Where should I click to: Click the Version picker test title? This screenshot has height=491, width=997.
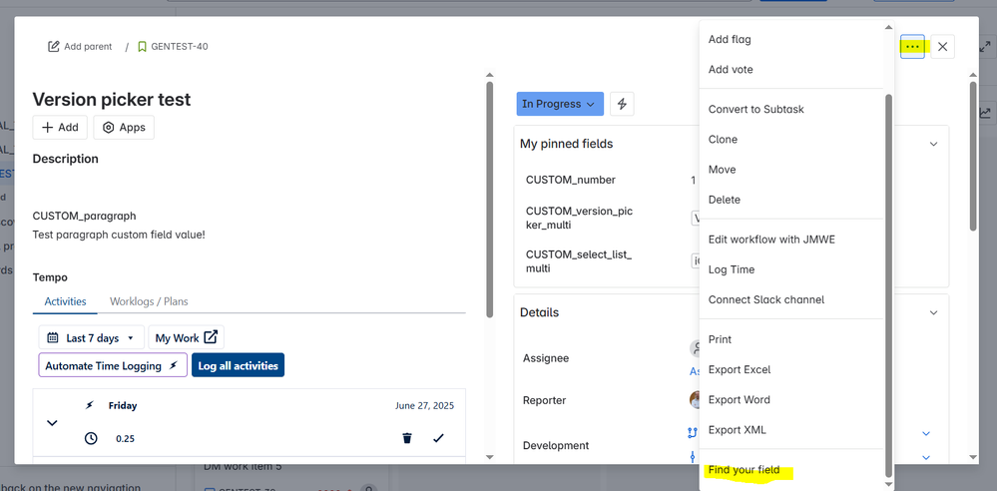111,99
